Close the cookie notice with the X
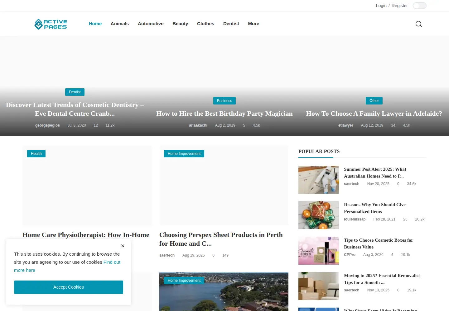This screenshot has height=311, width=449. pyautogui.click(x=123, y=246)
